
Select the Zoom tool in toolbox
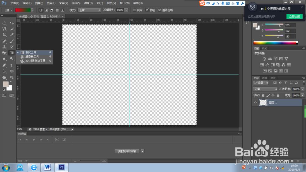click(12, 77)
